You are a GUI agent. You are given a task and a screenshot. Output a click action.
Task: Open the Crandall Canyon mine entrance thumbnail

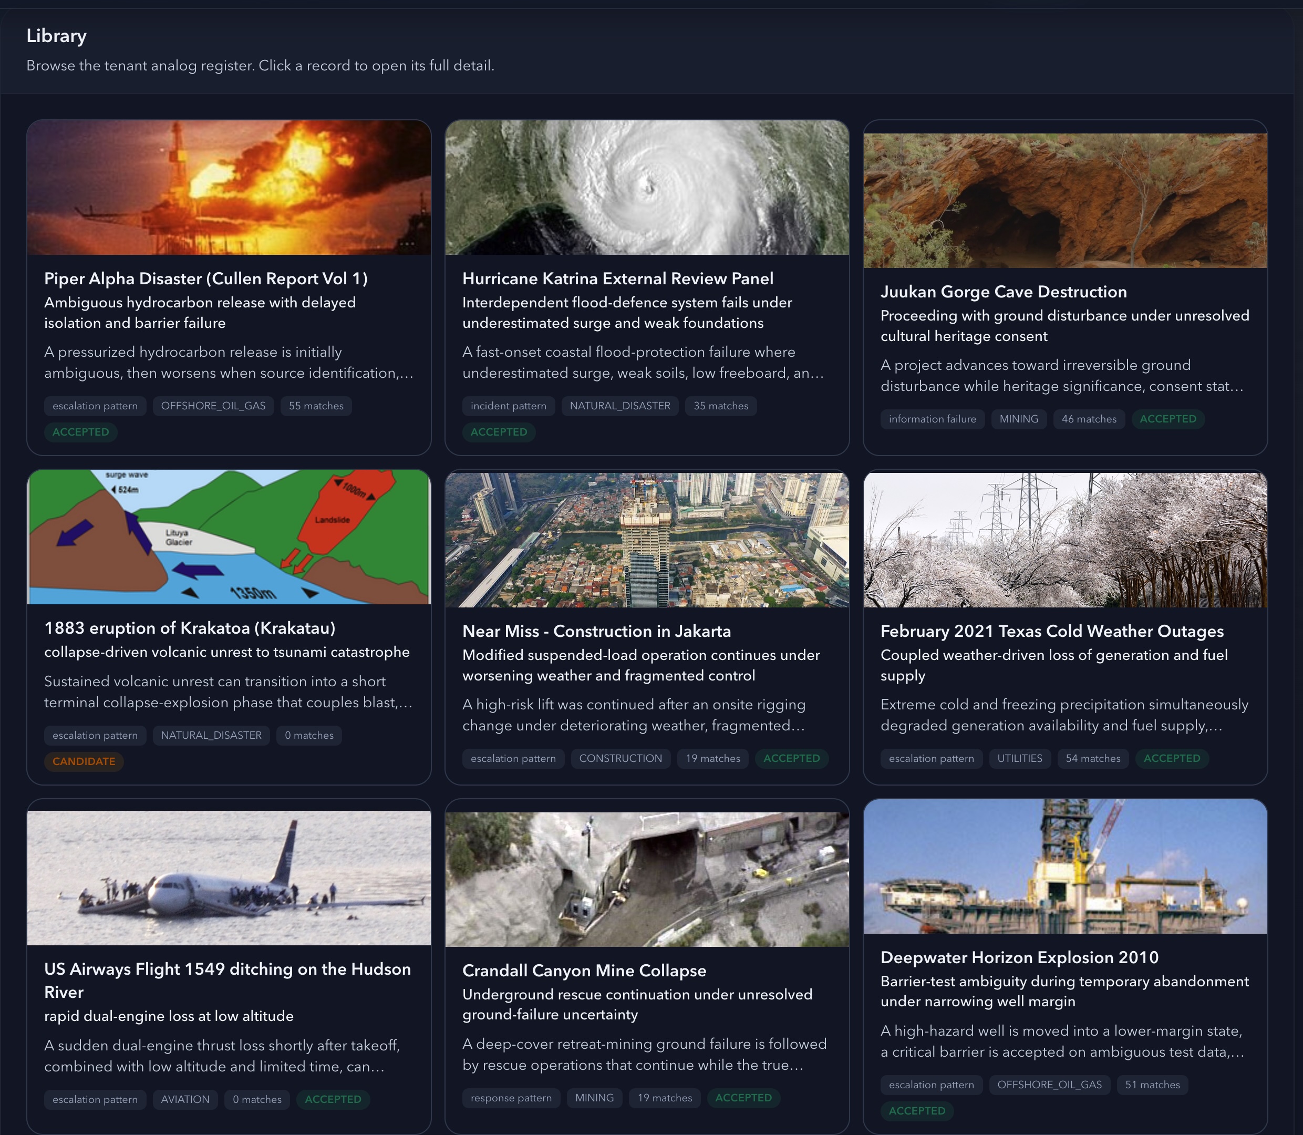coord(647,880)
